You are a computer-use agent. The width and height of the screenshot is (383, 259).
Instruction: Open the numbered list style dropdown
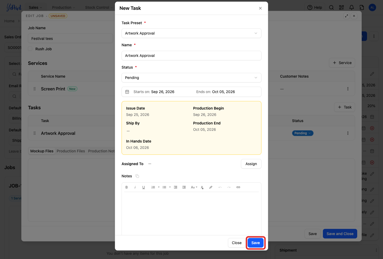(x=159, y=187)
